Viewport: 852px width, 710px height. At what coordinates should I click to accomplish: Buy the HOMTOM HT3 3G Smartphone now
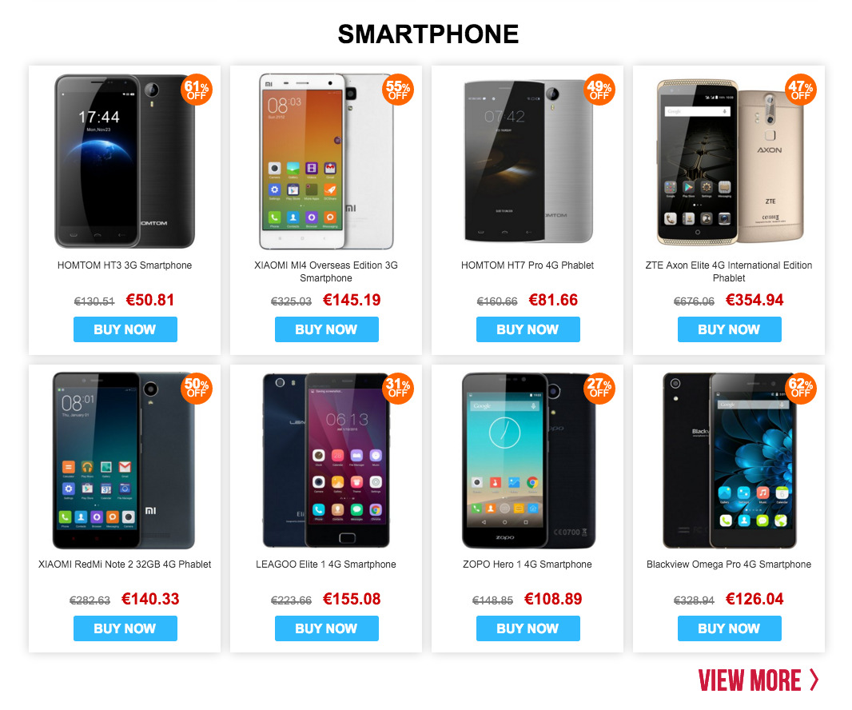tap(125, 329)
